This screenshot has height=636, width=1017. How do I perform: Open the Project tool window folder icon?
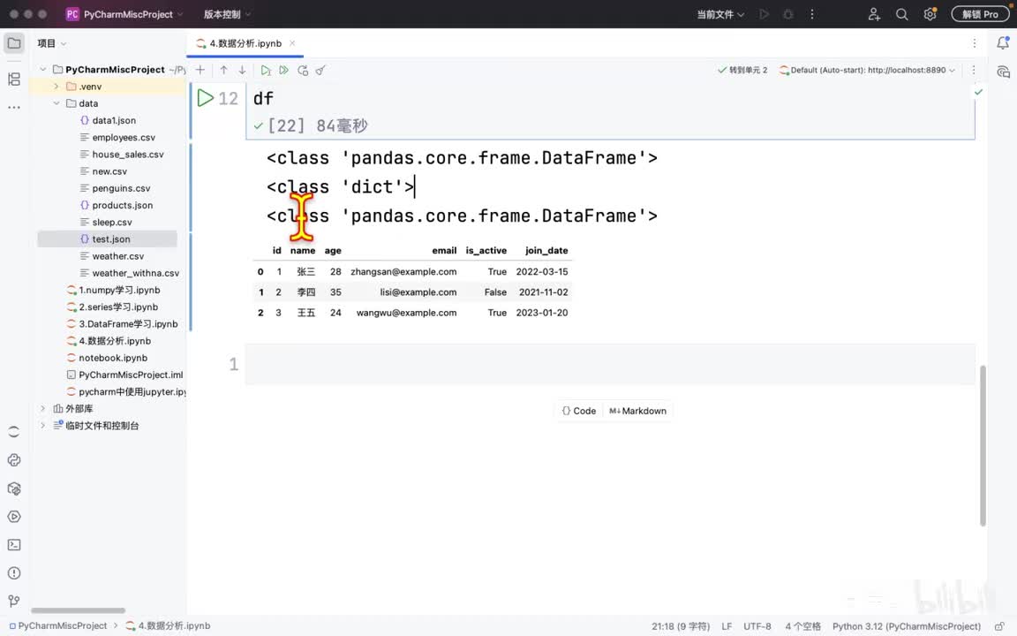[x=13, y=43]
